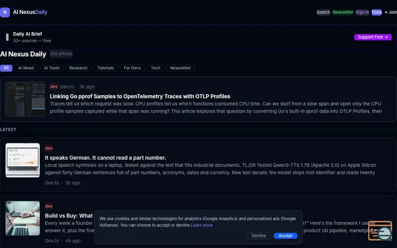Viewport: 397px width, 248px height.
Task: Click dev badge on the Go pprof article
Action: 54,86
